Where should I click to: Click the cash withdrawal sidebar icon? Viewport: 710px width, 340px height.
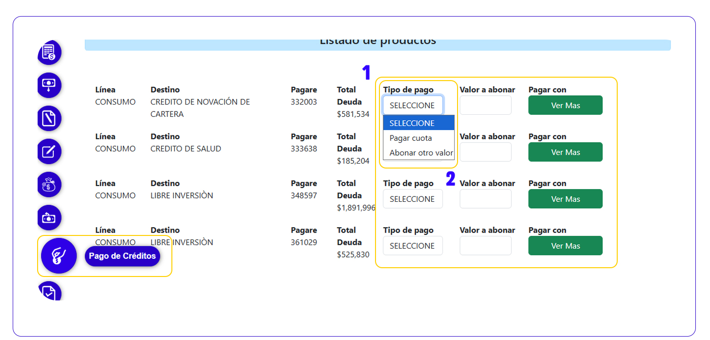(49, 85)
